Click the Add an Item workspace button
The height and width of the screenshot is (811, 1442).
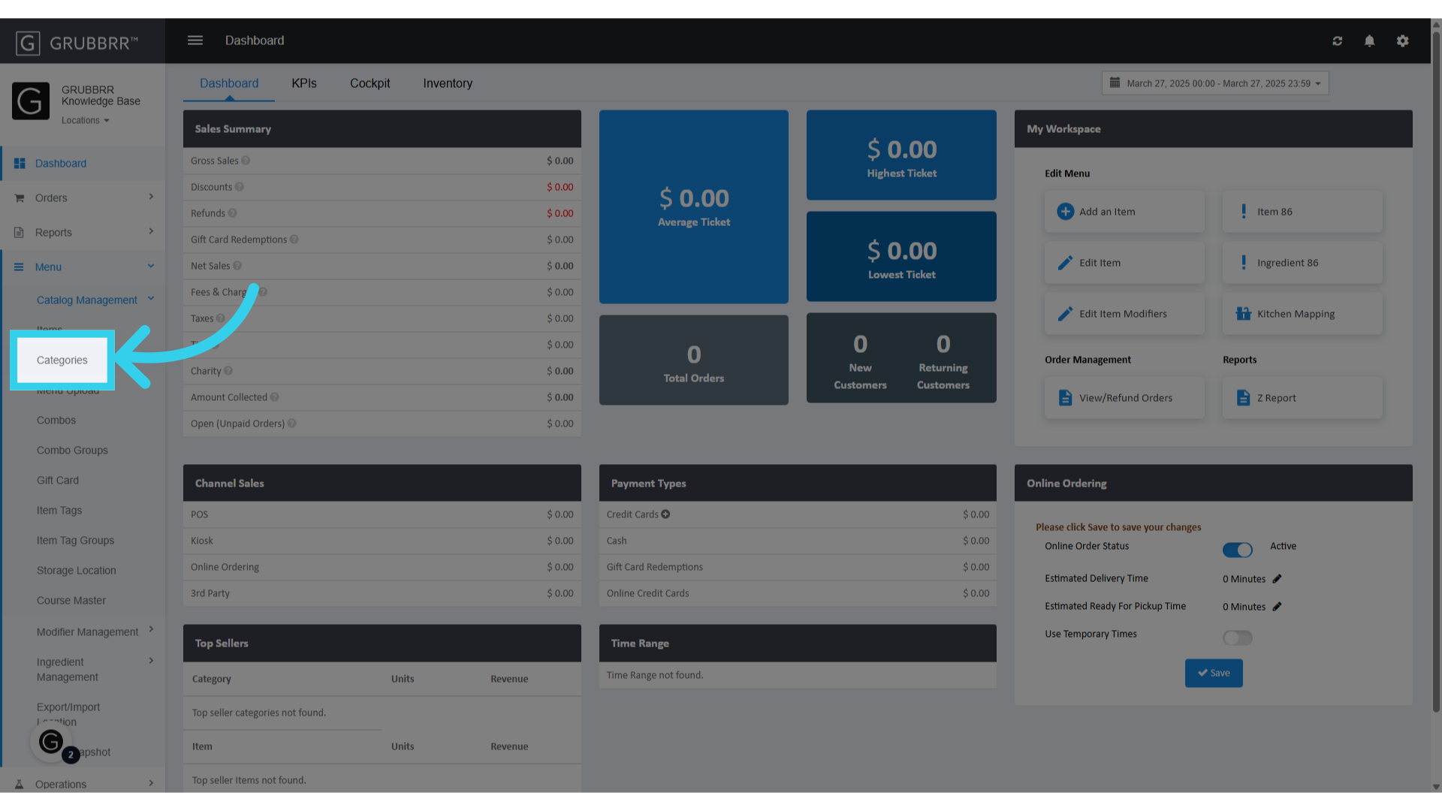pyautogui.click(x=1124, y=212)
